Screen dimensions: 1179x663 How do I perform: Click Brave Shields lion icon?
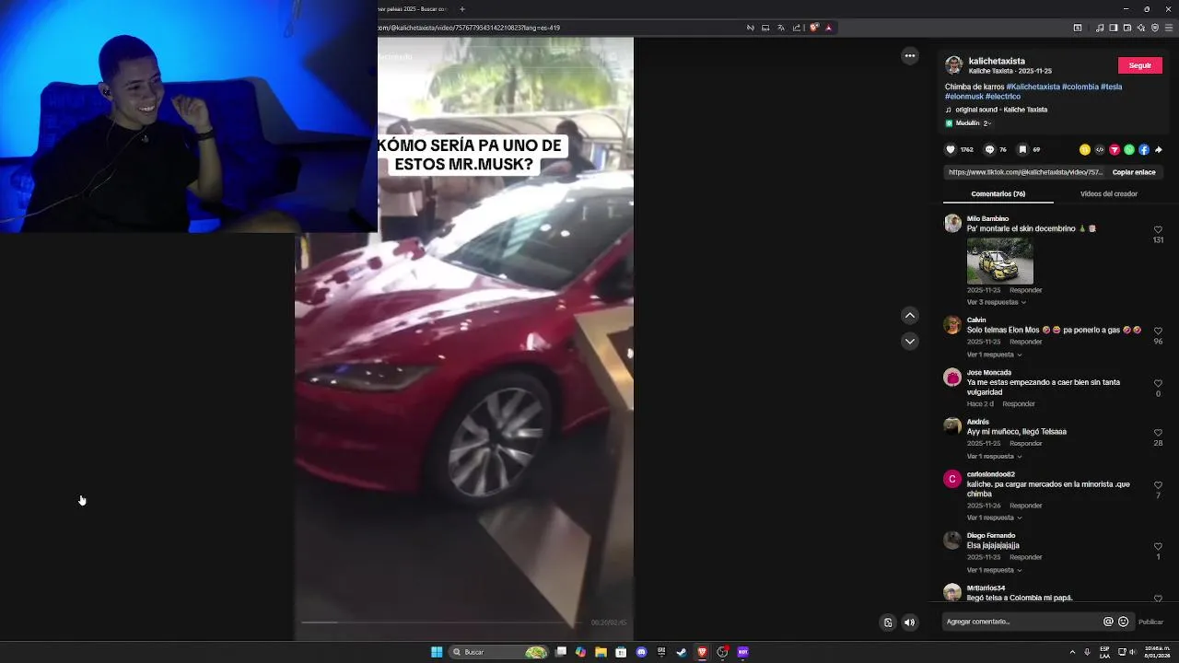coord(814,28)
